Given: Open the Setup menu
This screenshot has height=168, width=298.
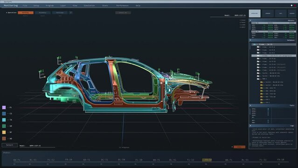Looking at the screenshot, I should (x=36, y=6).
